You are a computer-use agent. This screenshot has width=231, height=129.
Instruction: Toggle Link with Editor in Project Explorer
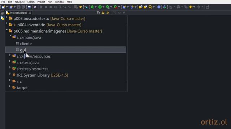click(x=103, y=13)
